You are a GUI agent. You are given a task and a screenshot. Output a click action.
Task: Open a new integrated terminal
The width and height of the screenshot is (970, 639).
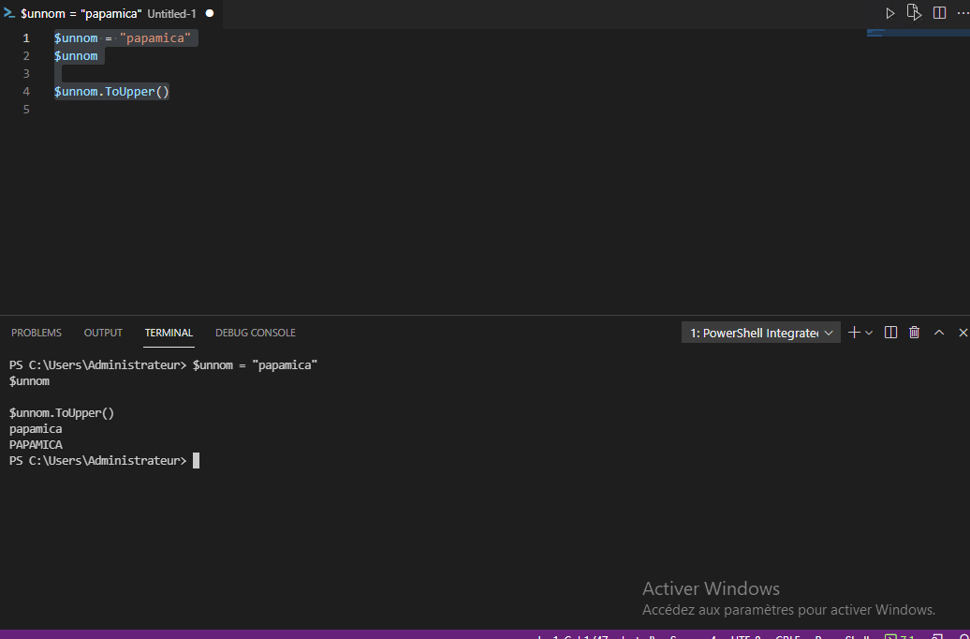tap(853, 332)
